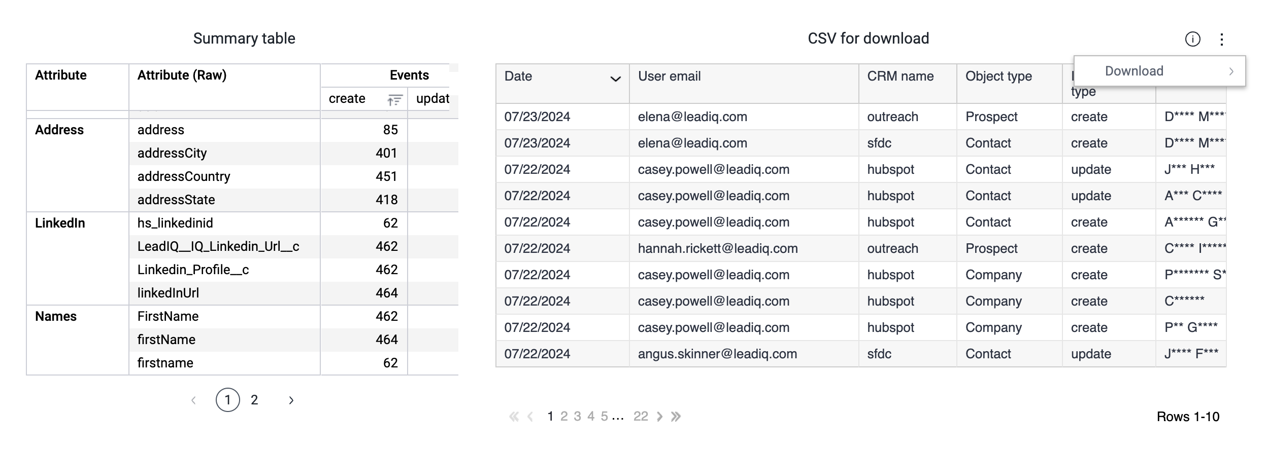
Task: Click the CRM name column header
Action: pyautogui.click(x=900, y=76)
